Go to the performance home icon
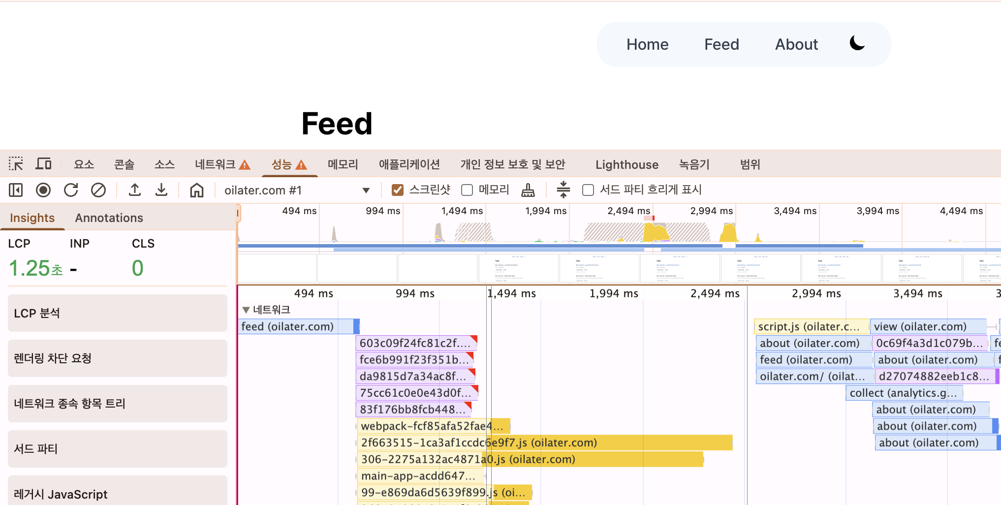 tap(197, 190)
